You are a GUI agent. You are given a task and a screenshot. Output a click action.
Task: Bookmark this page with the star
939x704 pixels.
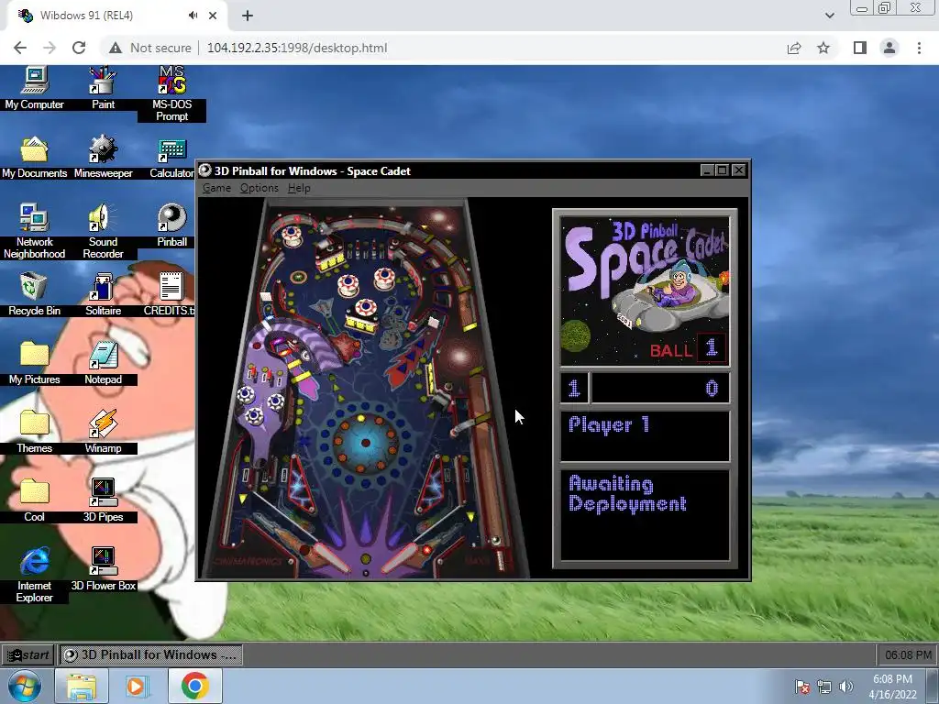click(x=824, y=48)
